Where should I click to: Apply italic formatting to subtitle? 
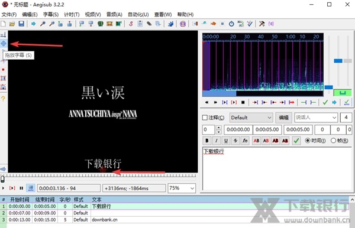click(x=216, y=141)
